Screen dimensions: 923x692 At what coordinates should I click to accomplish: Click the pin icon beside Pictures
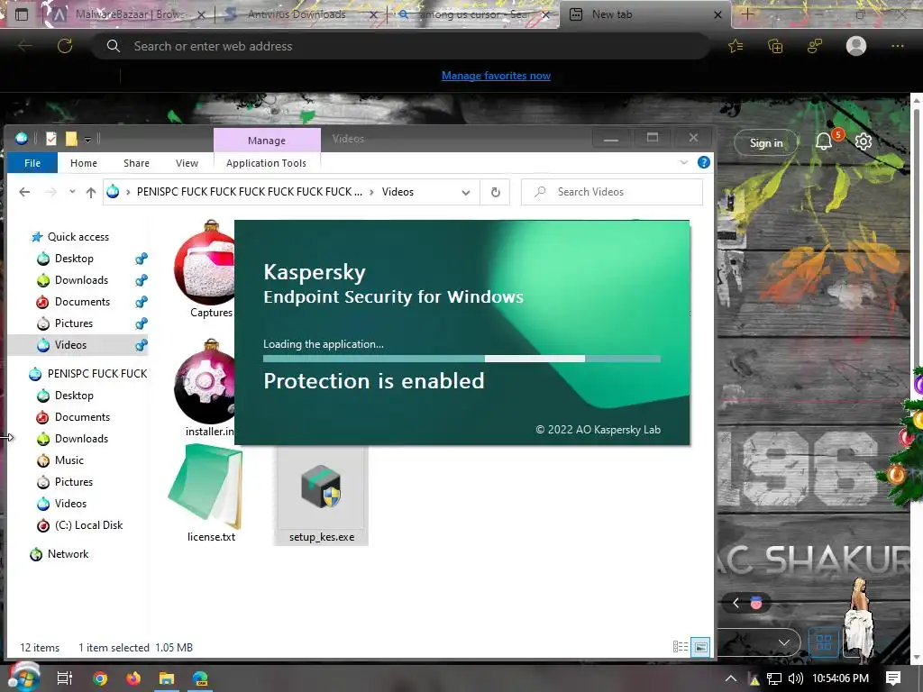coord(142,323)
